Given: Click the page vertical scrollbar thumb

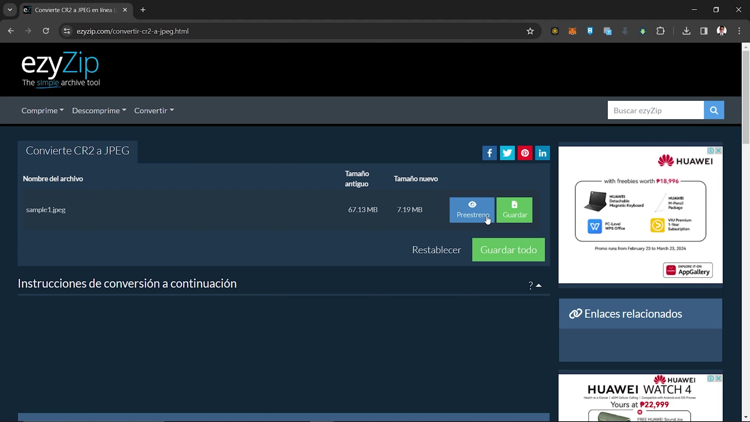Looking at the screenshot, I should point(746,98).
